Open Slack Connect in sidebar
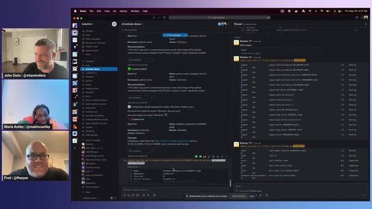372x209 pixels. click(92, 51)
